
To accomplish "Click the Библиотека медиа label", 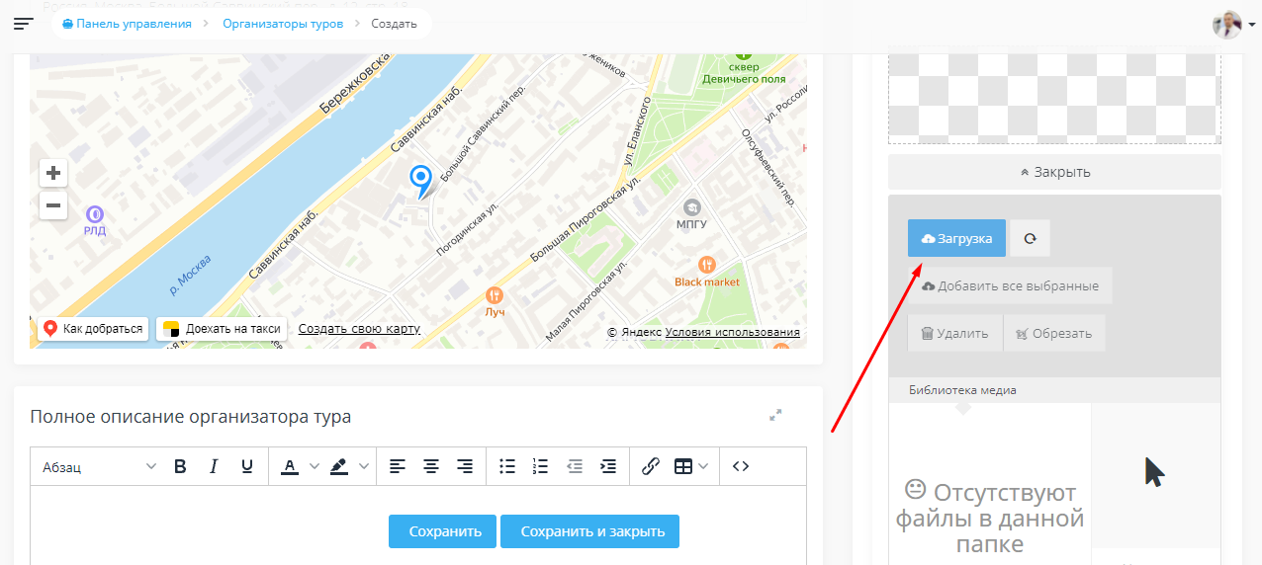I will coord(962,390).
